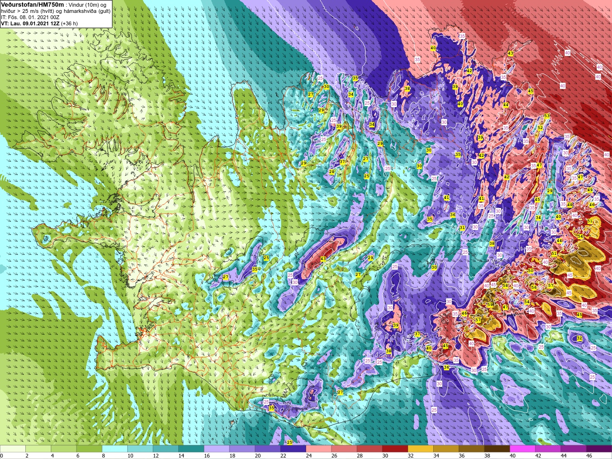The image size is (612, 459).
Task: Select the 24–26 m/s pink legend swatch
Action: click(319, 449)
